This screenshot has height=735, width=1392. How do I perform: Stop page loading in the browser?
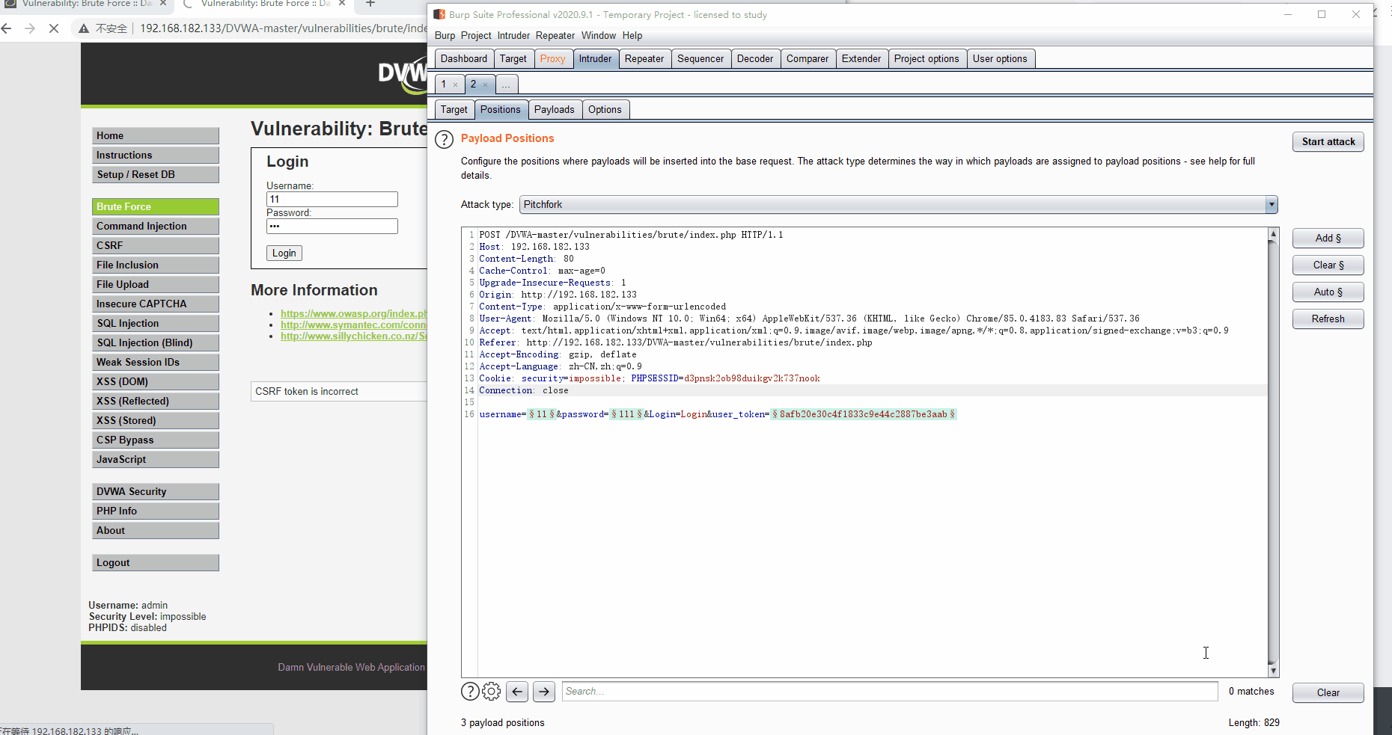[x=53, y=28]
